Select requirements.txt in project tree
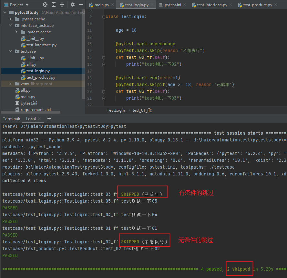The height and width of the screenshot is (278, 287). point(36,109)
